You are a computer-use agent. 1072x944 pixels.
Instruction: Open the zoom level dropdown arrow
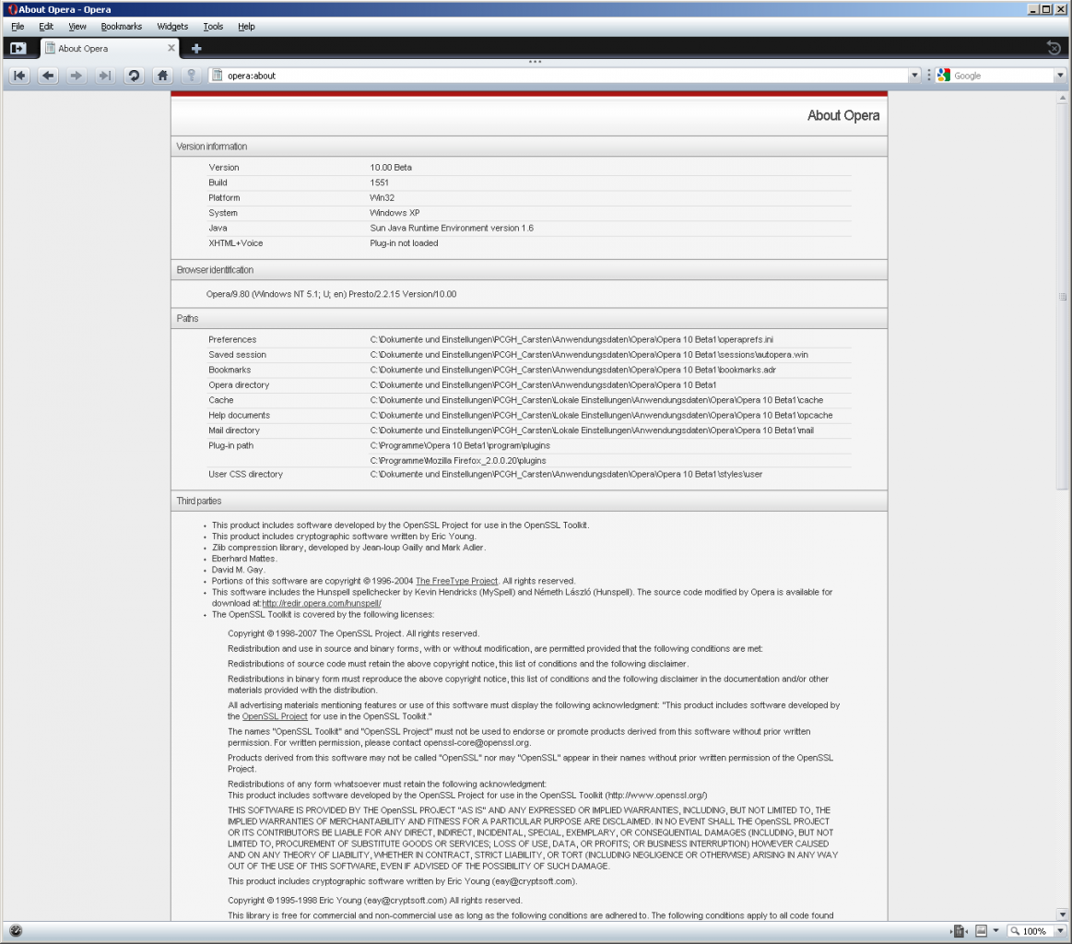pos(1060,930)
